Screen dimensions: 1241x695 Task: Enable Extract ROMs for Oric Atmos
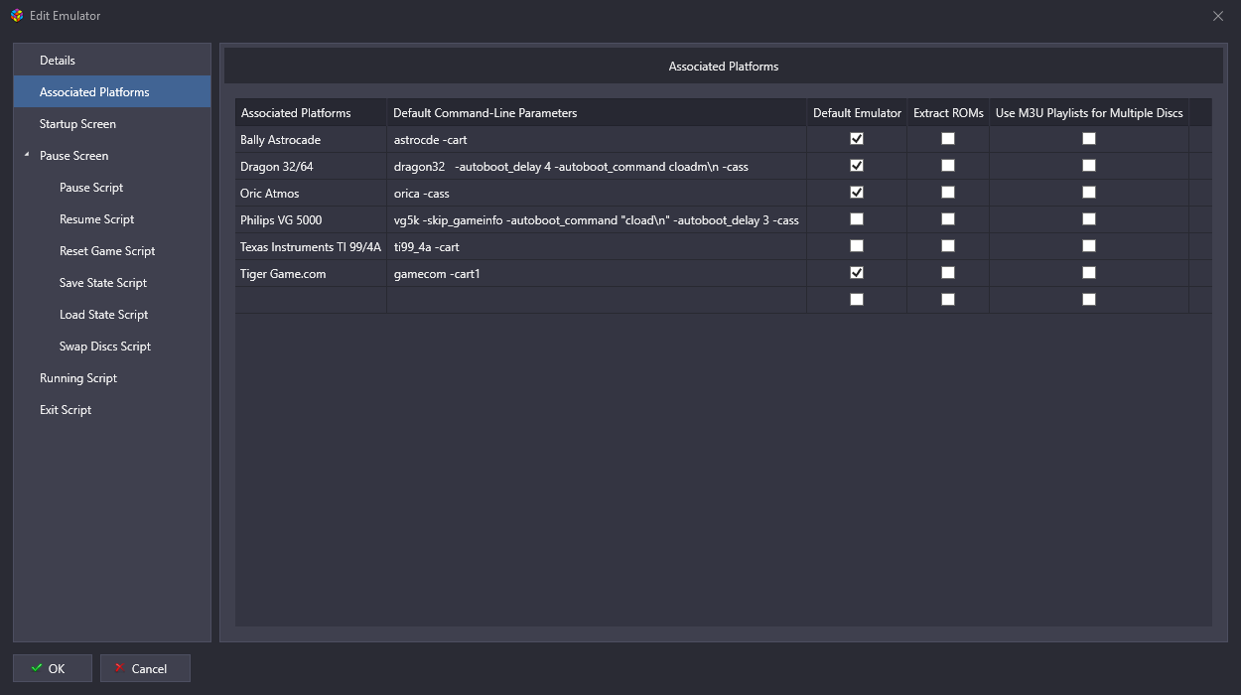[948, 193]
